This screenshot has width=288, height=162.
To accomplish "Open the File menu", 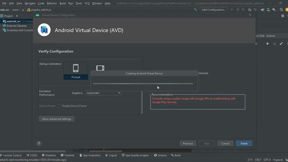I will (x=4, y=3).
